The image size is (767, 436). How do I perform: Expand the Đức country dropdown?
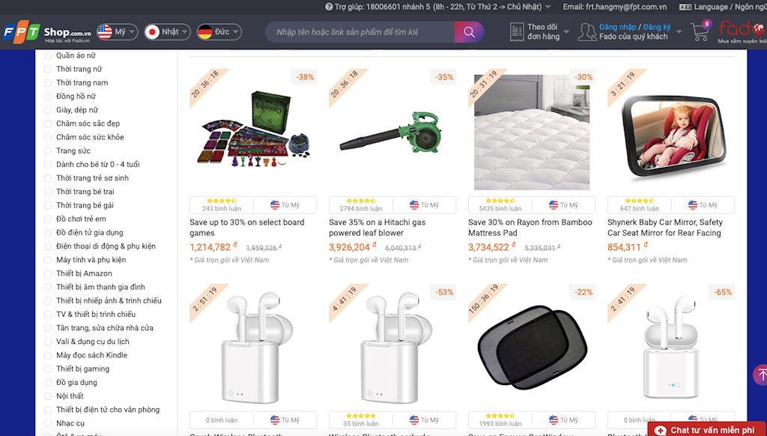(x=219, y=32)
